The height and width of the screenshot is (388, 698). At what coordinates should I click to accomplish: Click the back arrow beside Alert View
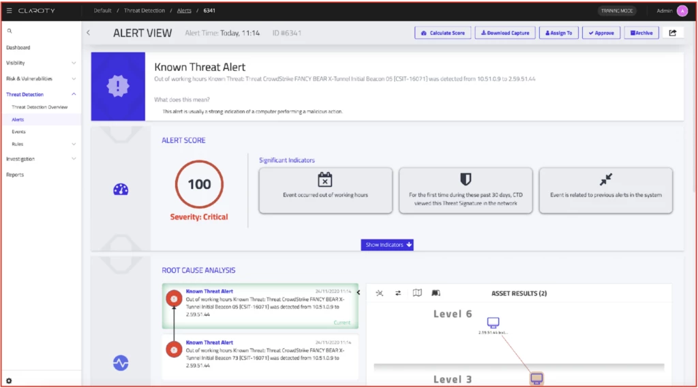pos(89,33)
